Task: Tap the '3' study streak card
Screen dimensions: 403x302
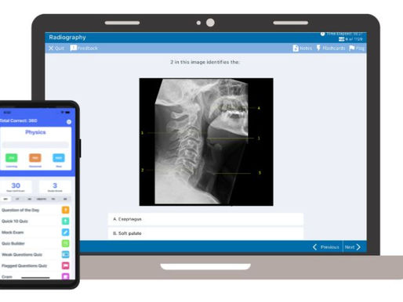Action: point(55,187)
